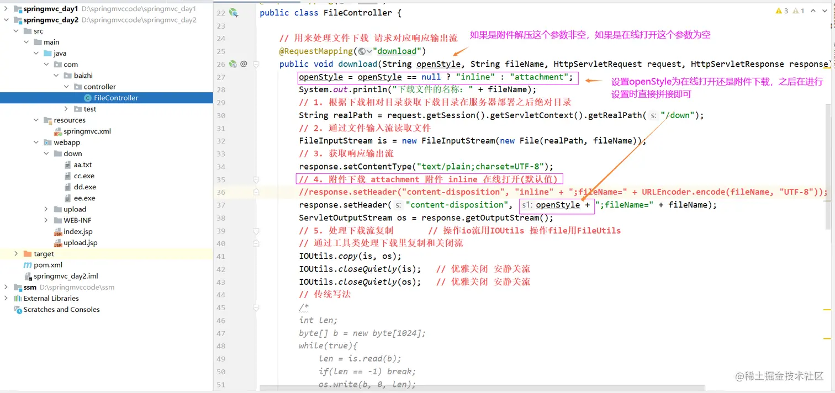Image resolution: width=835 pixels, height=393 pixels.
Task: Collapse the main folder chevron
Action: [26, 42]
